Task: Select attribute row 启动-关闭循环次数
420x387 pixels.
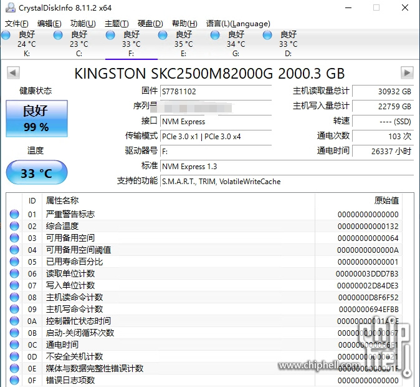Action: [x=204, y=333]
